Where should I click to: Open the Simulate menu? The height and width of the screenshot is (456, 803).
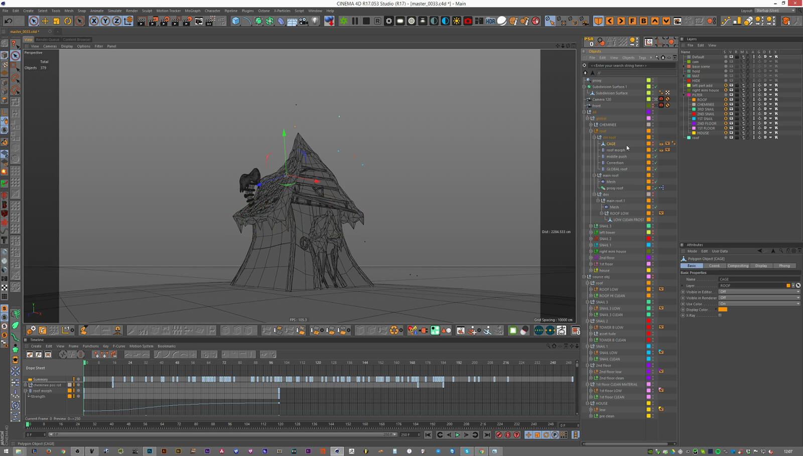click(x=114, y=11)
